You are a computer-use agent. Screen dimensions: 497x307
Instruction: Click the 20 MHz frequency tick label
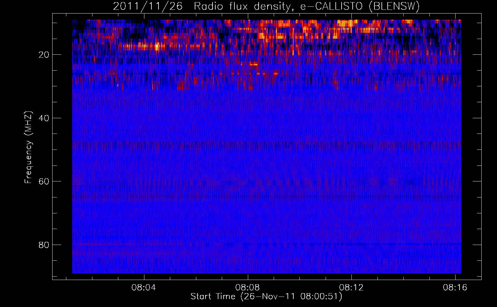pyautogui.click(x=44, y=55)
